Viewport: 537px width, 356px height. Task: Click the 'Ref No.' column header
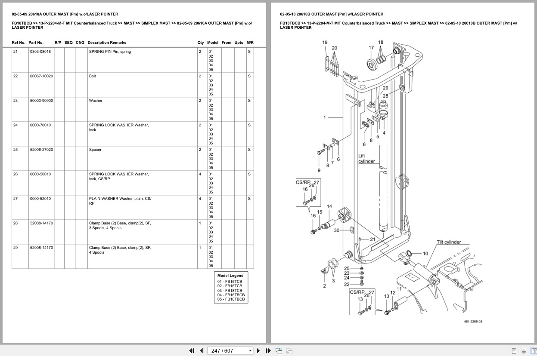(x=19, y=43)
